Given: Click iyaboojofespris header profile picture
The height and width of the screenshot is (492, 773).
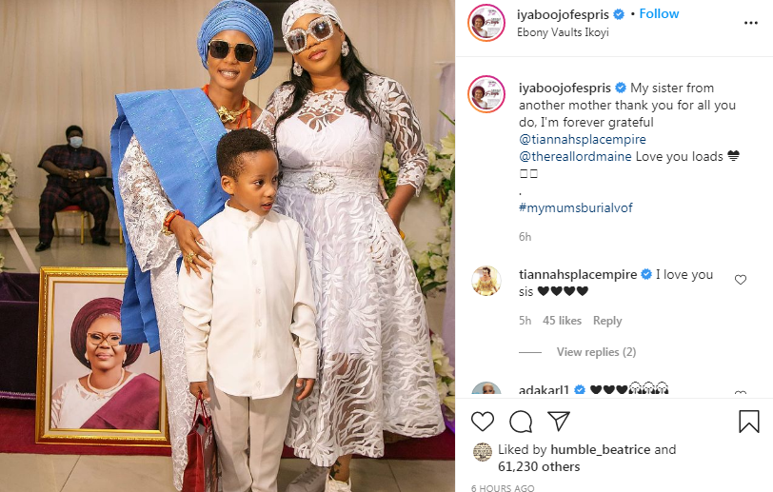Looking at the screenshot, I should (486, 23).
